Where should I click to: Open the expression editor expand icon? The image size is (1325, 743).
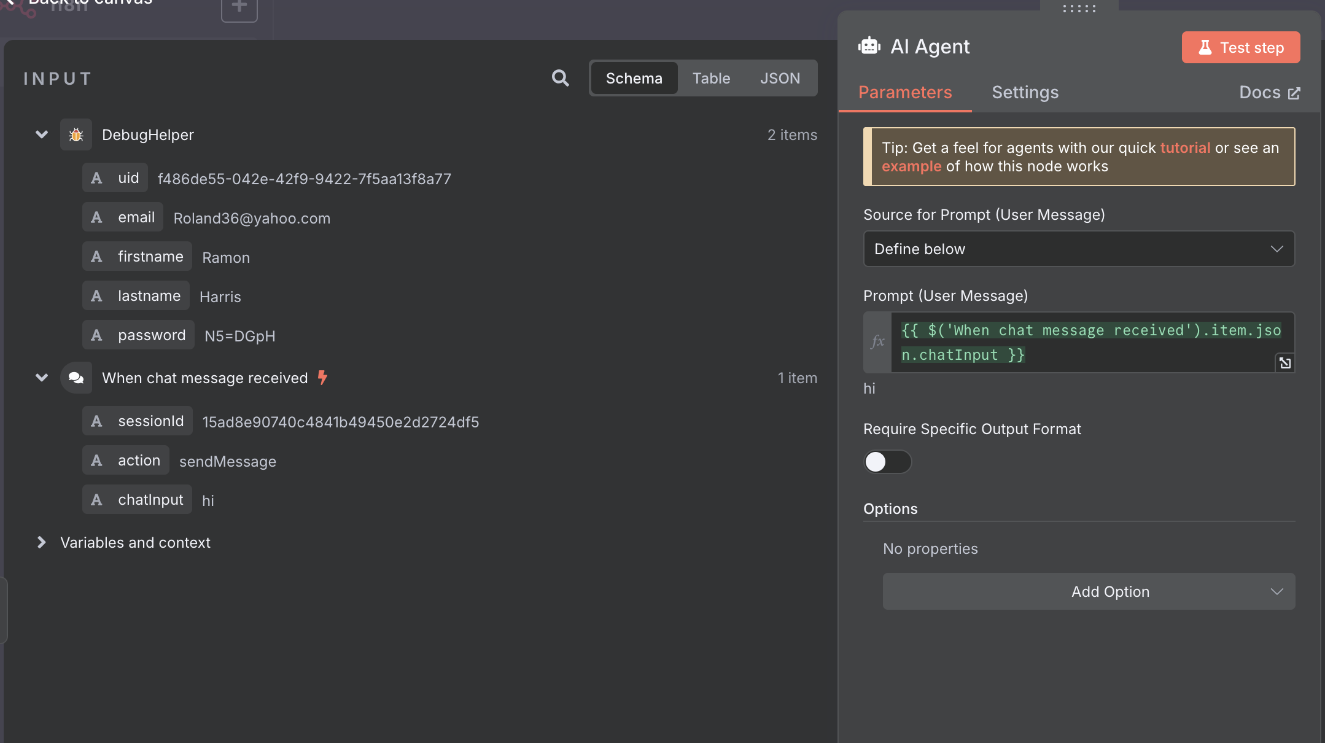click(1284, 363)
